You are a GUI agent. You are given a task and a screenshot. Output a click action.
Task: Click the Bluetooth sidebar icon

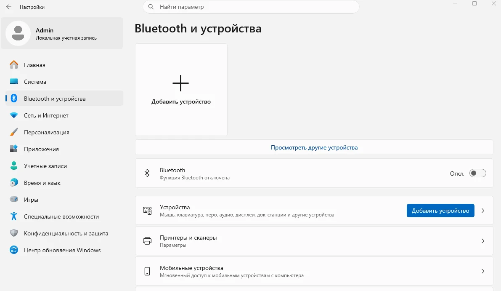14,99
